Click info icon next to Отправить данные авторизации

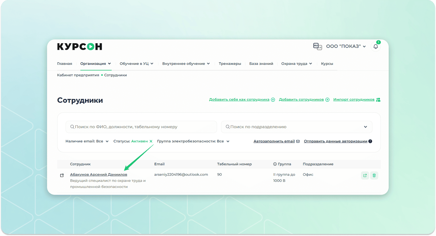370,141
